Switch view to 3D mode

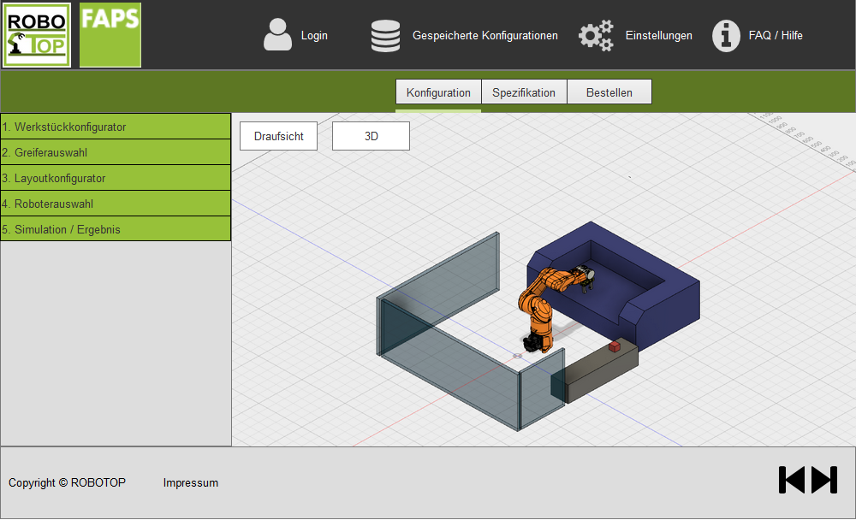tap(371, 136)
